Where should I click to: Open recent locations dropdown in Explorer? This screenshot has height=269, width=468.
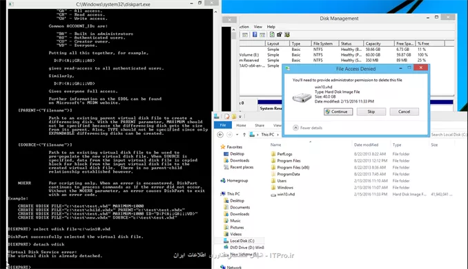(237, 135)
